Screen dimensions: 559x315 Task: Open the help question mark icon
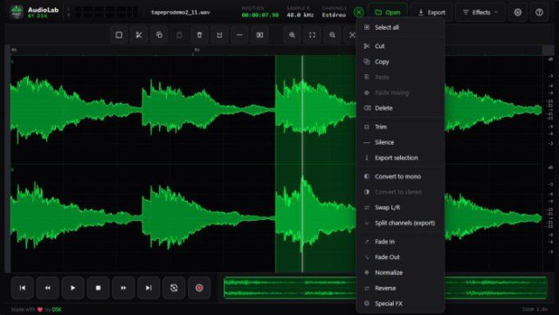[539, 12]
